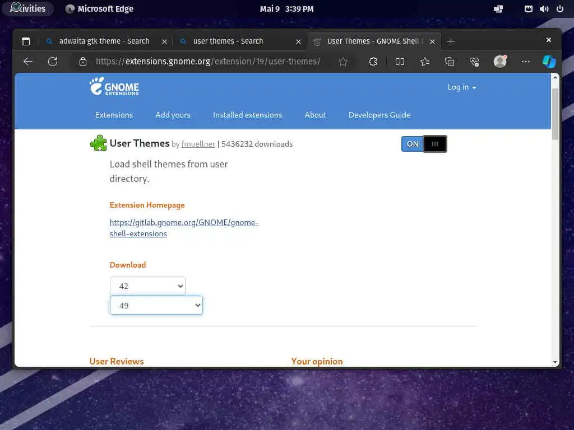This screenshot has height=430, width=574.
Task: Open the Collections icon
Action: coord(450,62)
